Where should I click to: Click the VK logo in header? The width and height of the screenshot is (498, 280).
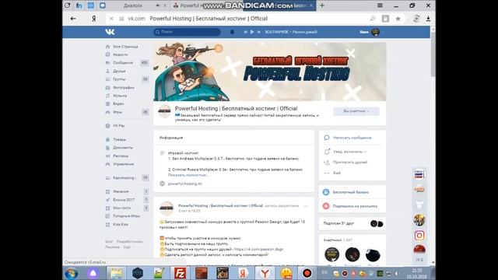(110, 32)
